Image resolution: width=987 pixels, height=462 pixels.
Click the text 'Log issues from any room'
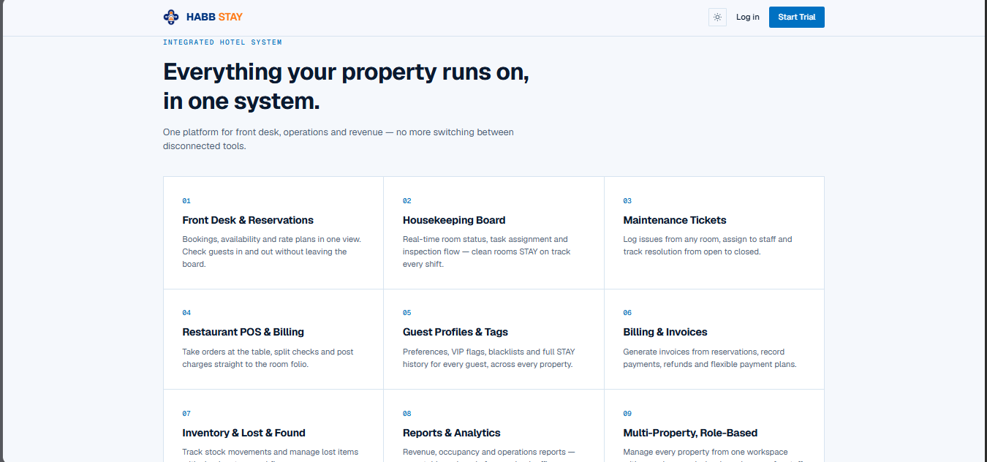(x=670, y=239)
